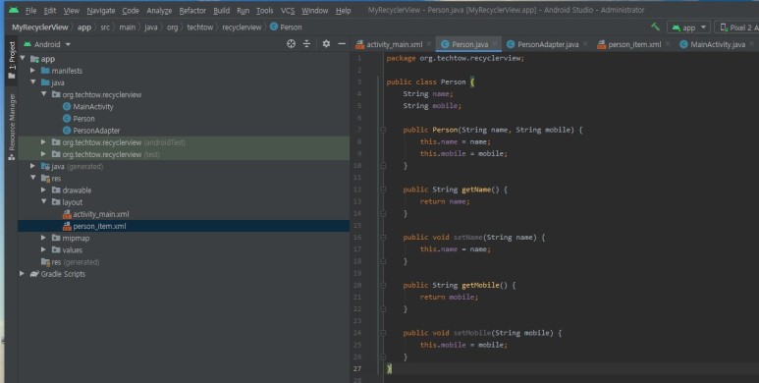Collapse the app module node
The height and width of the screenshot is (383, 759).
coord(23,59)
